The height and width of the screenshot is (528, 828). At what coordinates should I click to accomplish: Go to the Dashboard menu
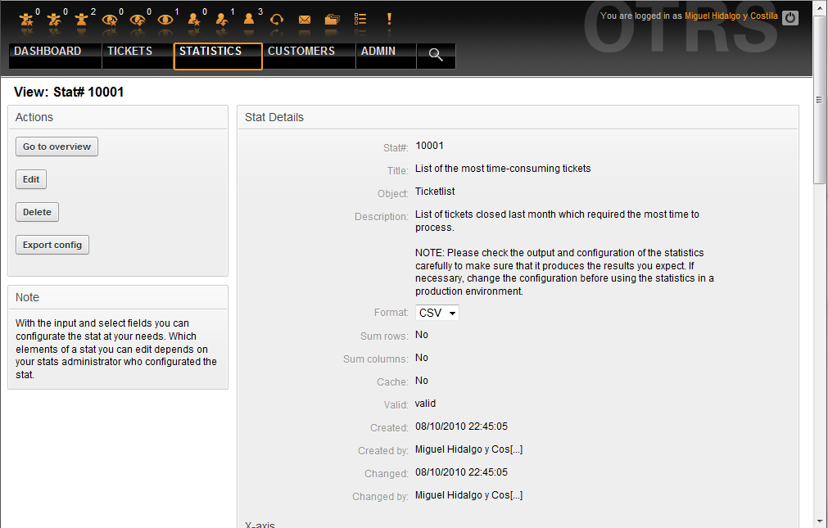tap(48, 52)
